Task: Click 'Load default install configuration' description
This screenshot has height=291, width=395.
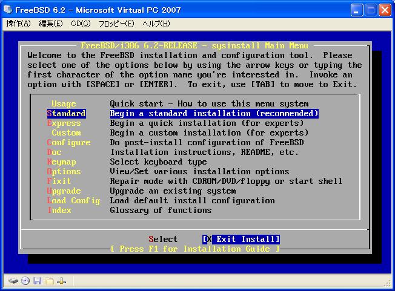Action: click(x=192, y=200)
